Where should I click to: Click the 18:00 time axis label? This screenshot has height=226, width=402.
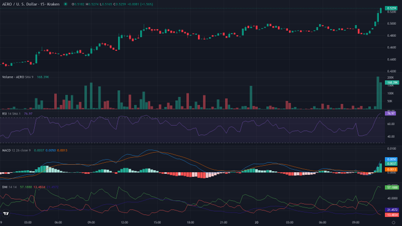(190, 222)
